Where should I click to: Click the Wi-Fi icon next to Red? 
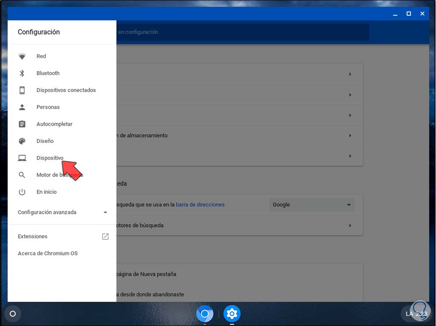tap(22, 56)
